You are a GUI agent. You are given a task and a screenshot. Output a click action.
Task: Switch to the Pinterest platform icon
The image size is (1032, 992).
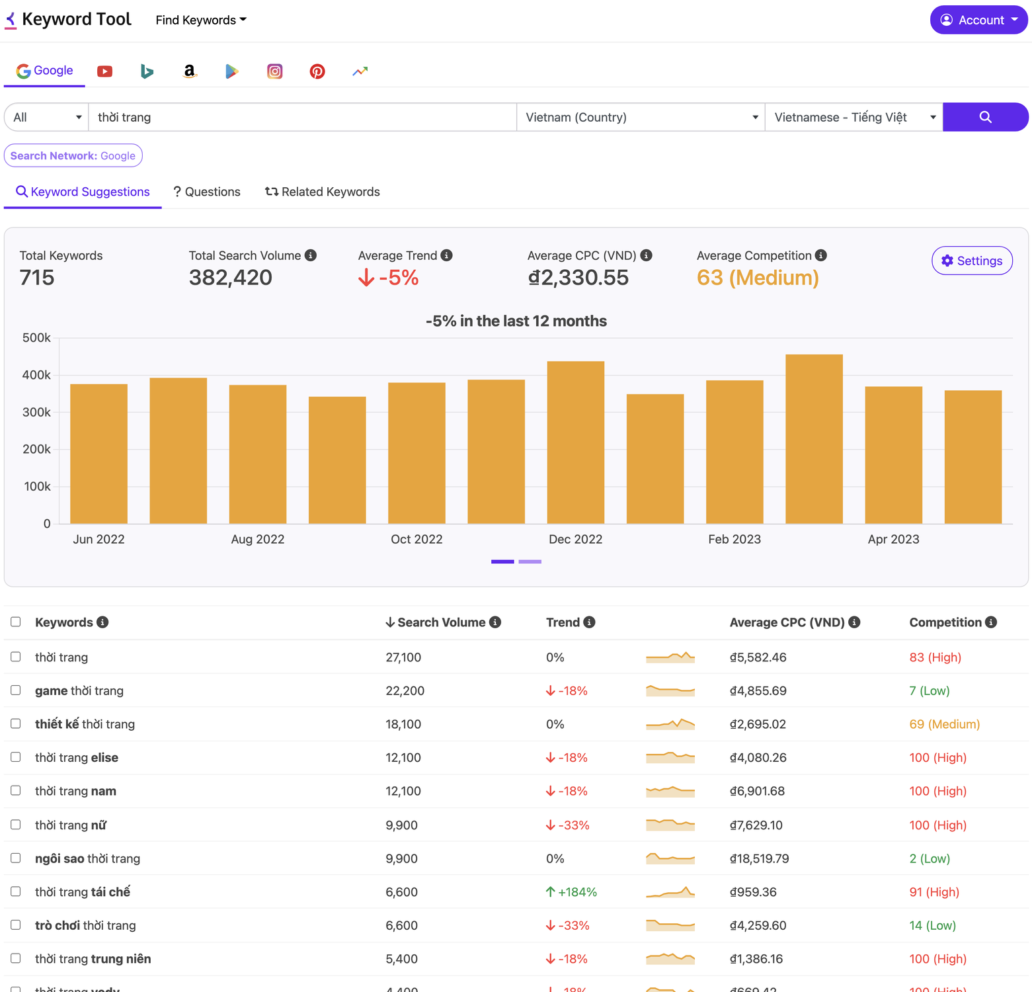pos(317,71)
